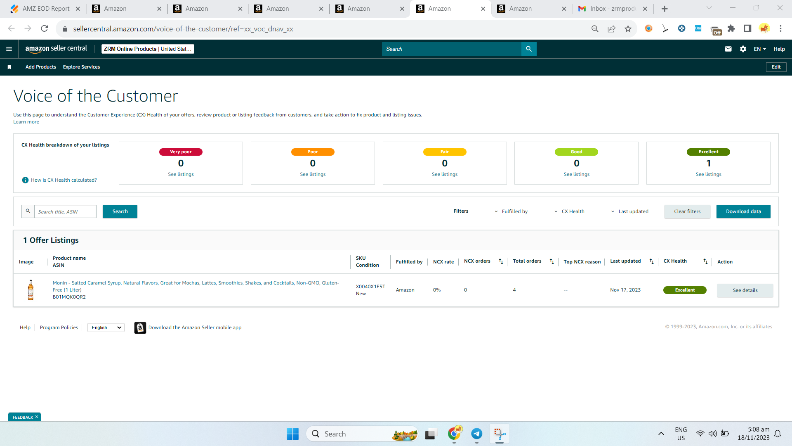Expand the Fulfilled by filter
This screenshot has height=446, width=792.
click(511, 211)
